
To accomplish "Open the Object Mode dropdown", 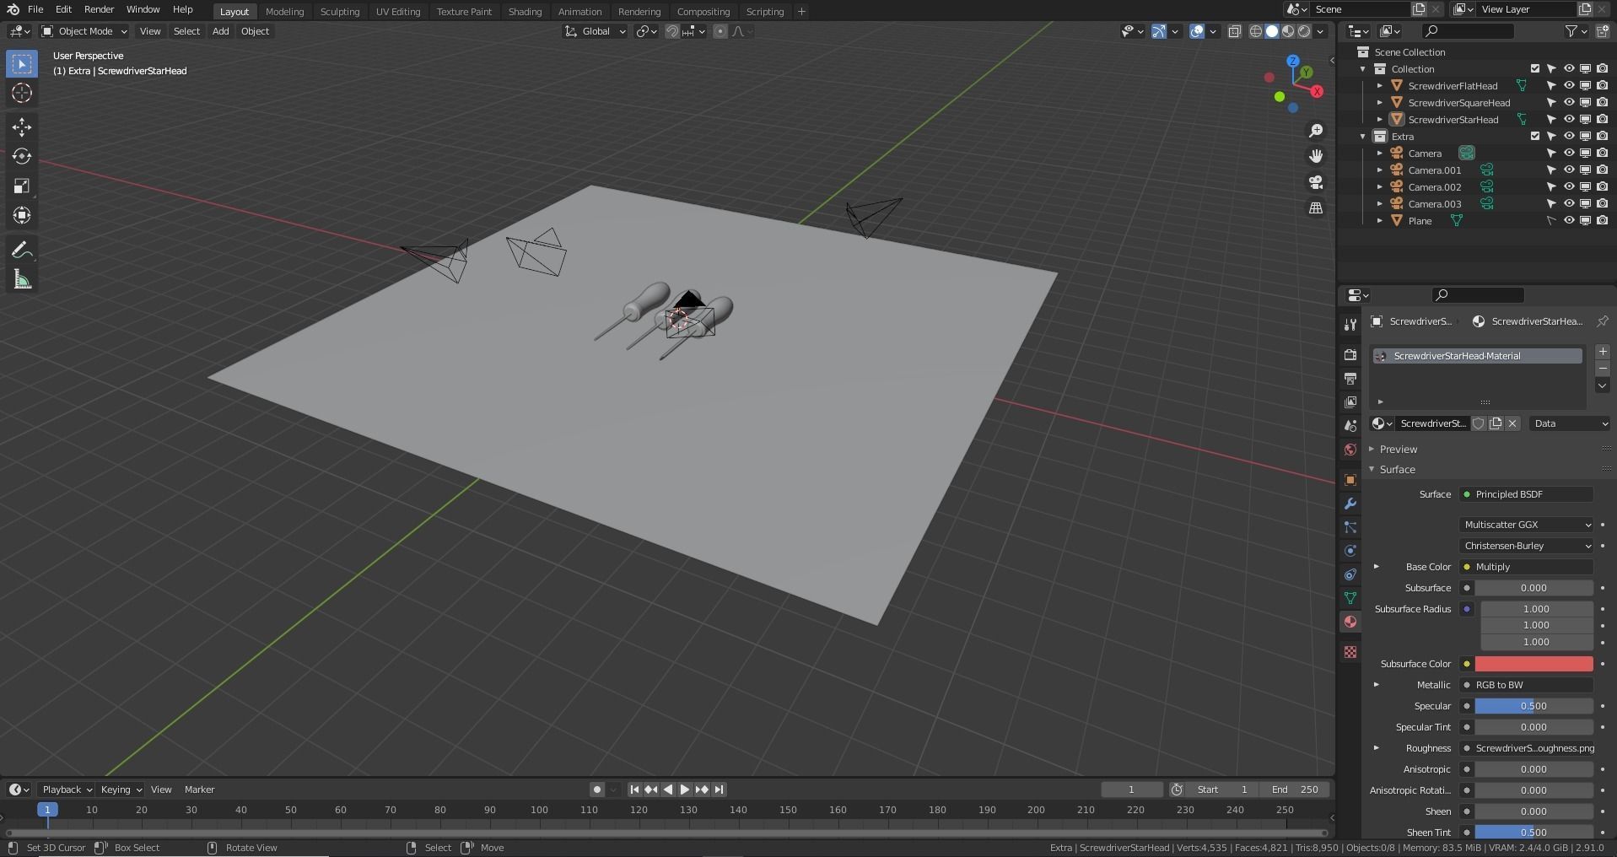I will click(84, 31).
